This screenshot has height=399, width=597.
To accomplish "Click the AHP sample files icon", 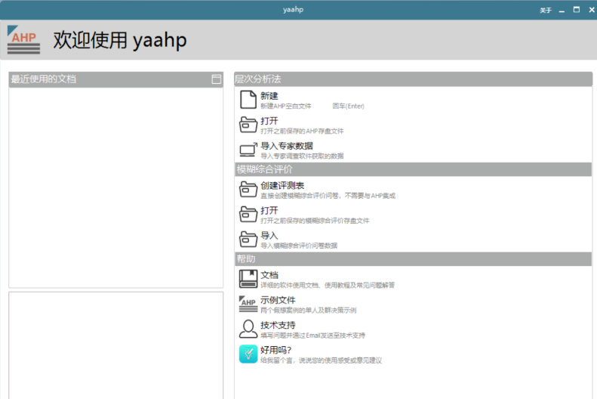I will click(x=248, y=304).
